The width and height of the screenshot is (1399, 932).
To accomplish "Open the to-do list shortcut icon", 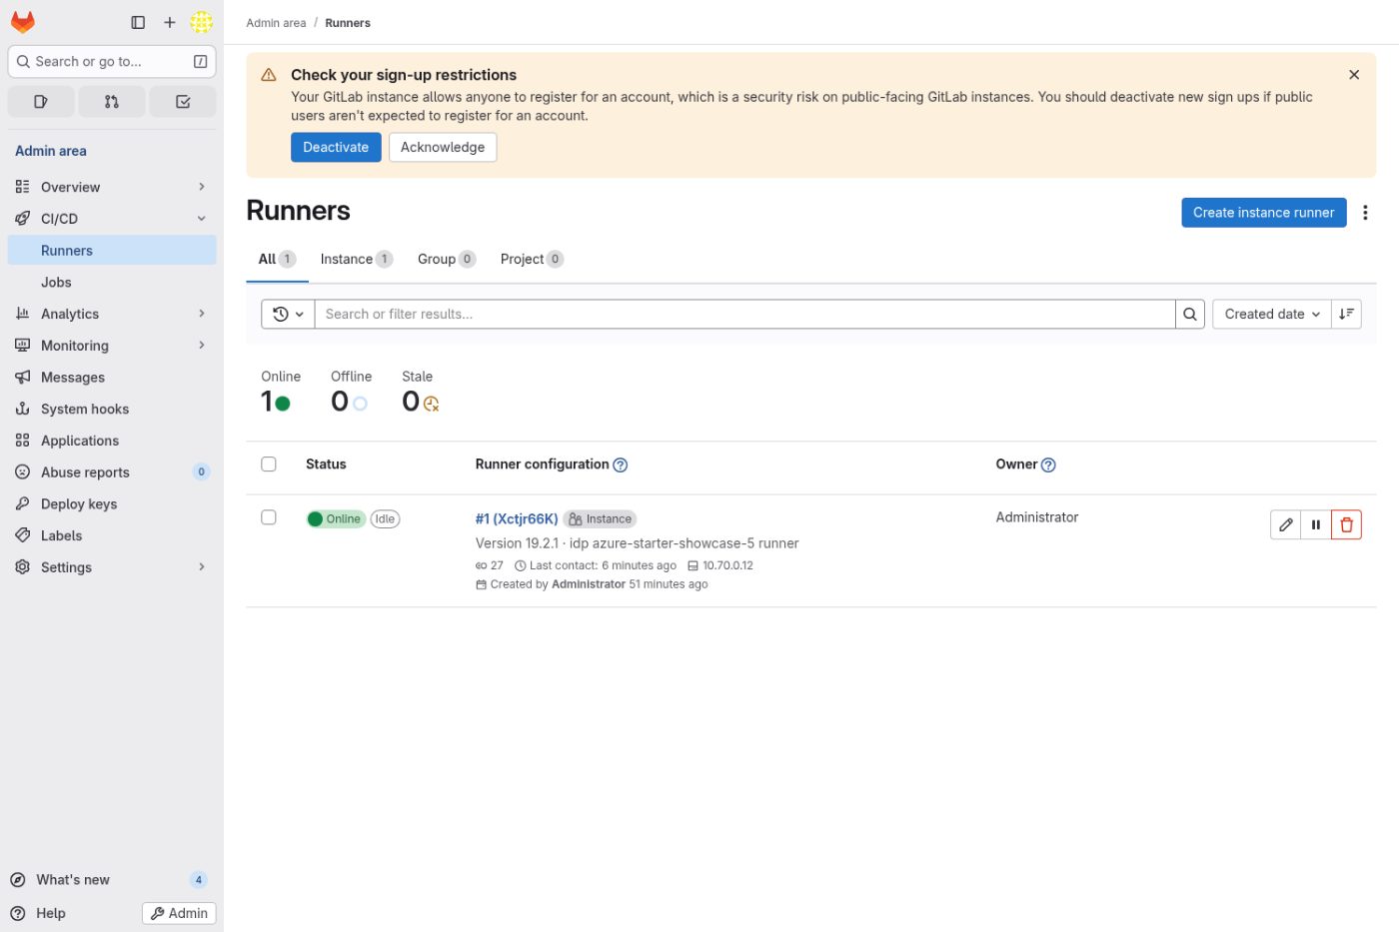I will 183,101.
